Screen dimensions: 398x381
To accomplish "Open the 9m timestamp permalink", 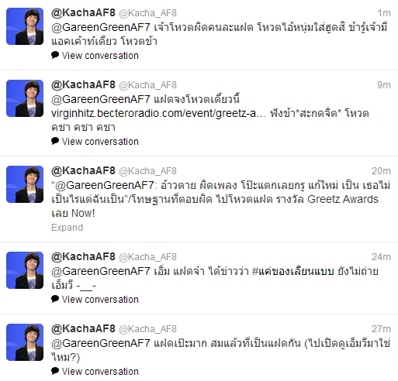I will click(384, 85).
